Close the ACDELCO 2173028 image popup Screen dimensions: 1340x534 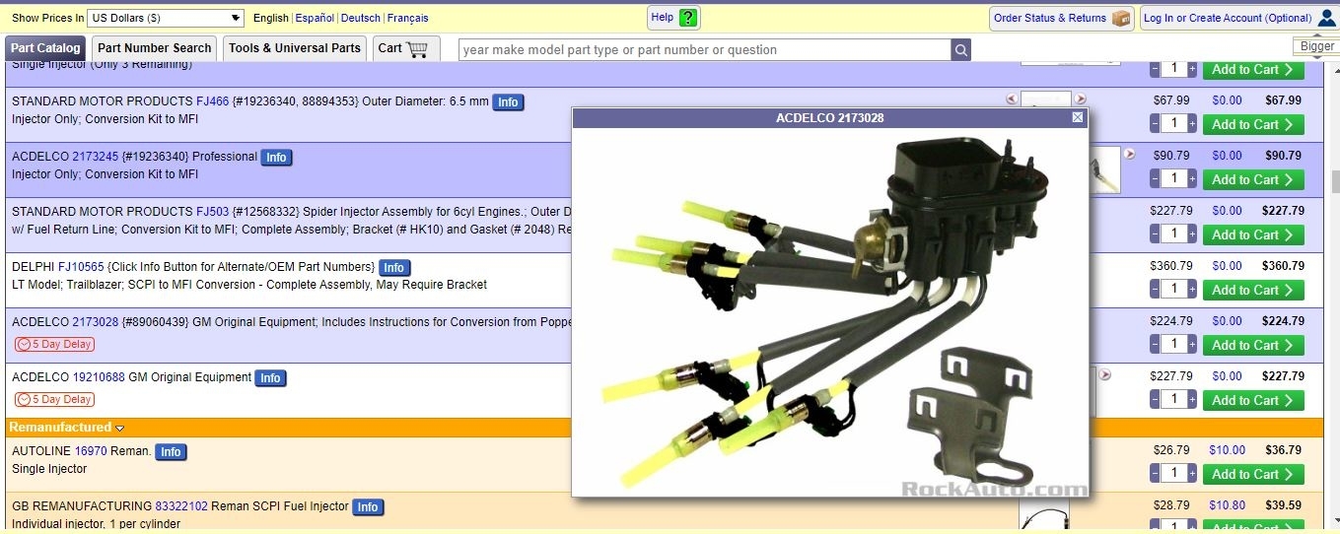pos(1078,117)
